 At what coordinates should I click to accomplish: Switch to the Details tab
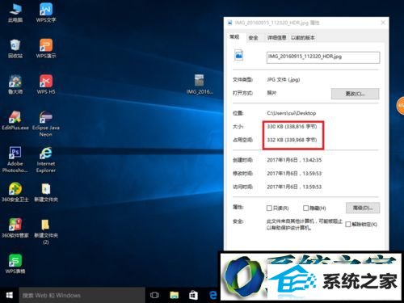click(276, 38)
